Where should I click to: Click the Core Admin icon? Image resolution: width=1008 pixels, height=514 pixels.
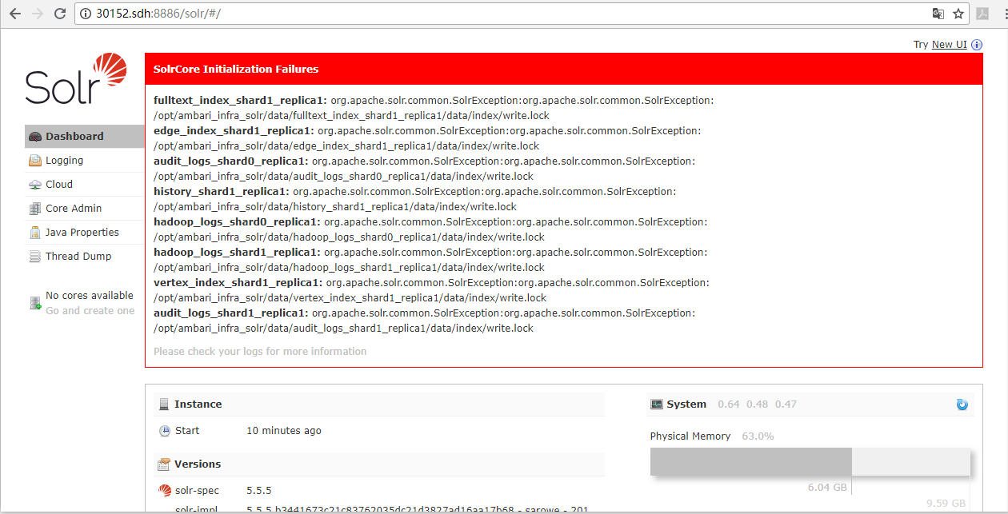coord(35,209)
